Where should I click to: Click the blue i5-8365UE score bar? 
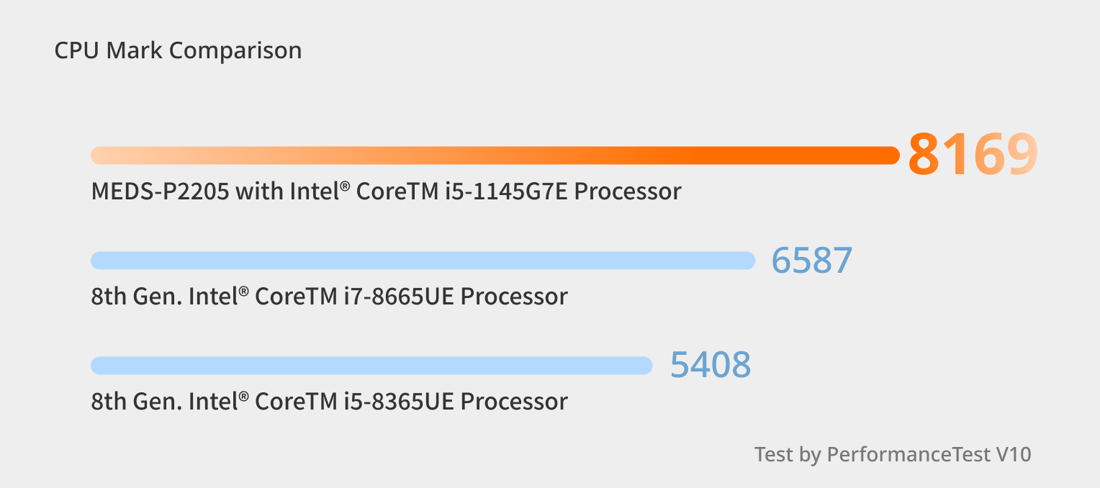tap(371, 366)
